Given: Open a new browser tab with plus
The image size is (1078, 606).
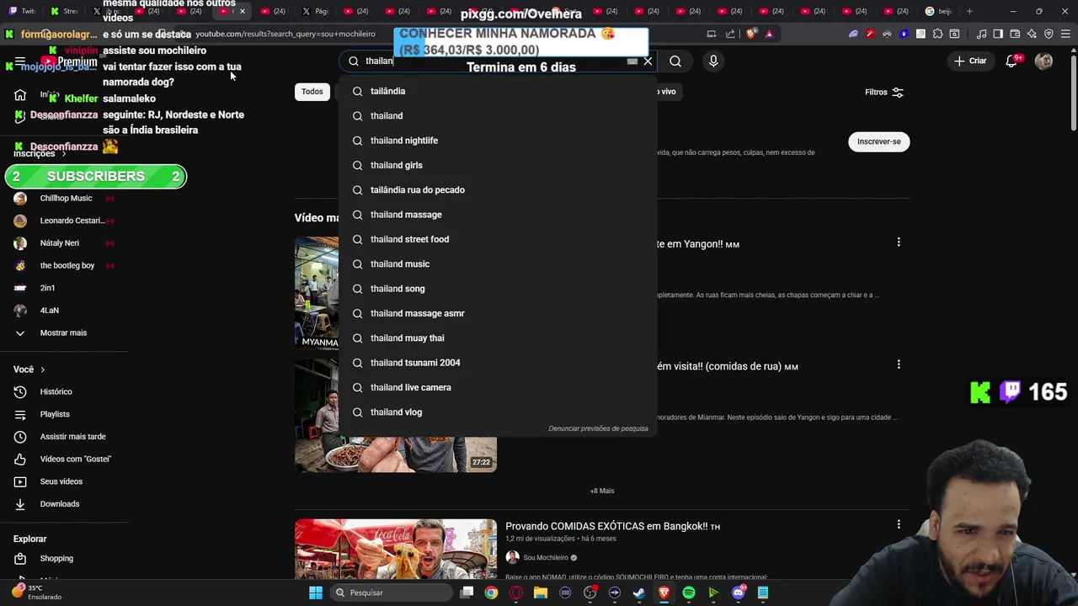Looking at the screenshot, I should [x=969, y=11].
